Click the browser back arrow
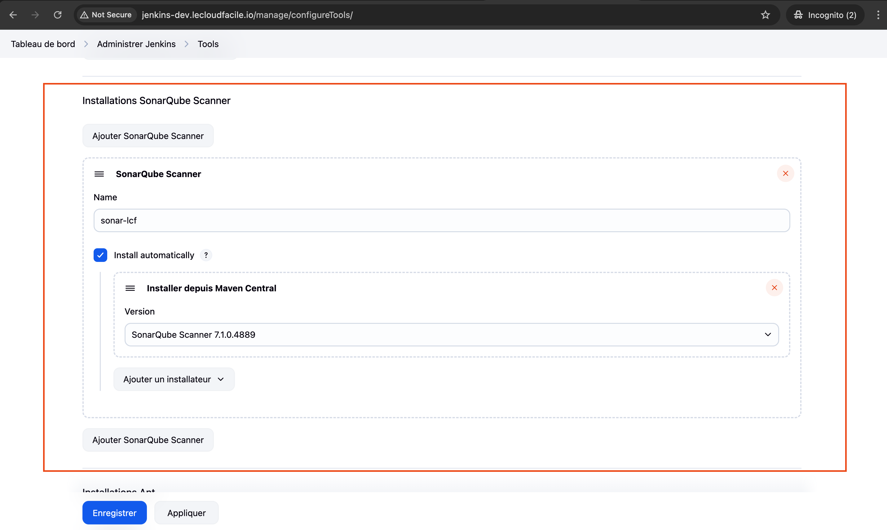Screen dimensions: 887x530 click(x=13, y=15)
